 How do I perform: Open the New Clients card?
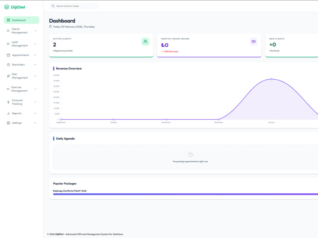coord(292,45)
